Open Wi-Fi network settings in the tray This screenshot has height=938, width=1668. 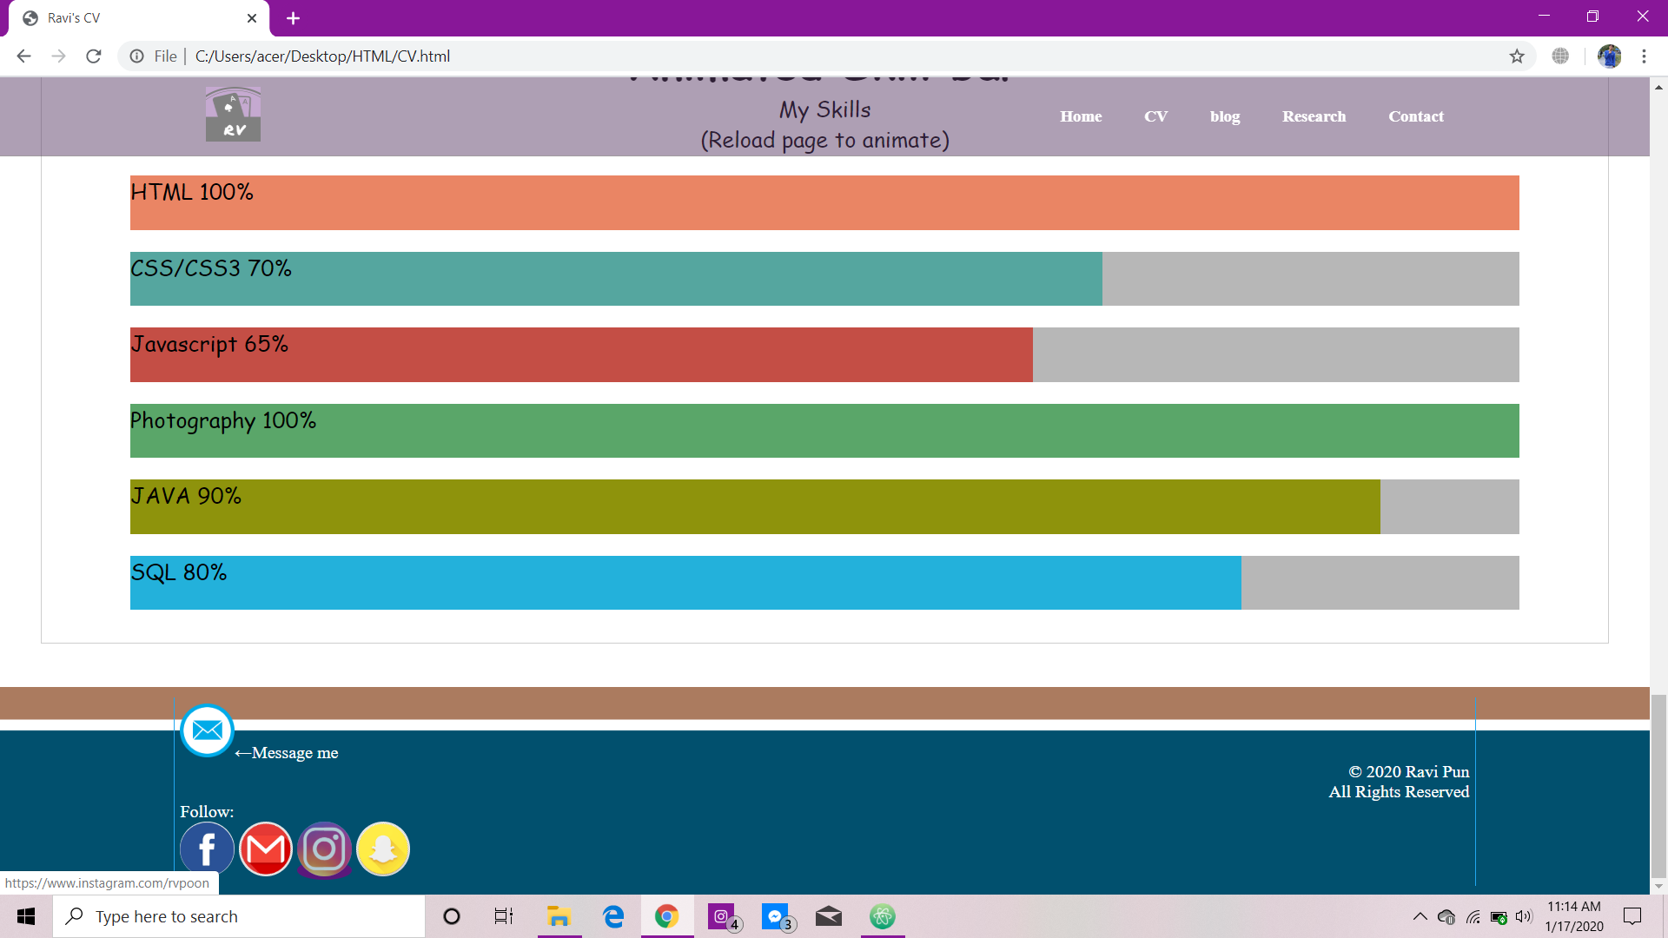click(1473, 916)
